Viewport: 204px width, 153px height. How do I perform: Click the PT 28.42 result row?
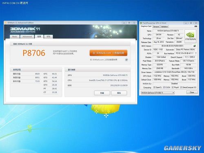(50, 89)
